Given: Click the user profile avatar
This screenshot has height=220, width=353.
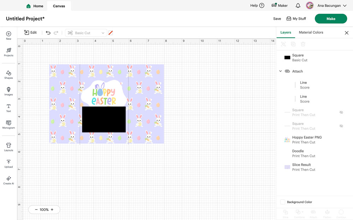Looking at the screenshot, I should point(310,6).
